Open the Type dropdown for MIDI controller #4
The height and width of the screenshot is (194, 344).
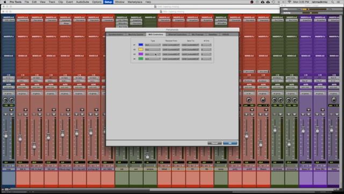pyautogui.click(x=153, y=59)
